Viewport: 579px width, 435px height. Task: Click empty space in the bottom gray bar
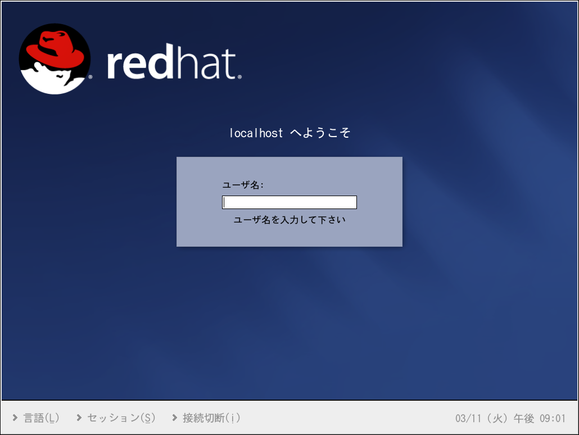349,418
